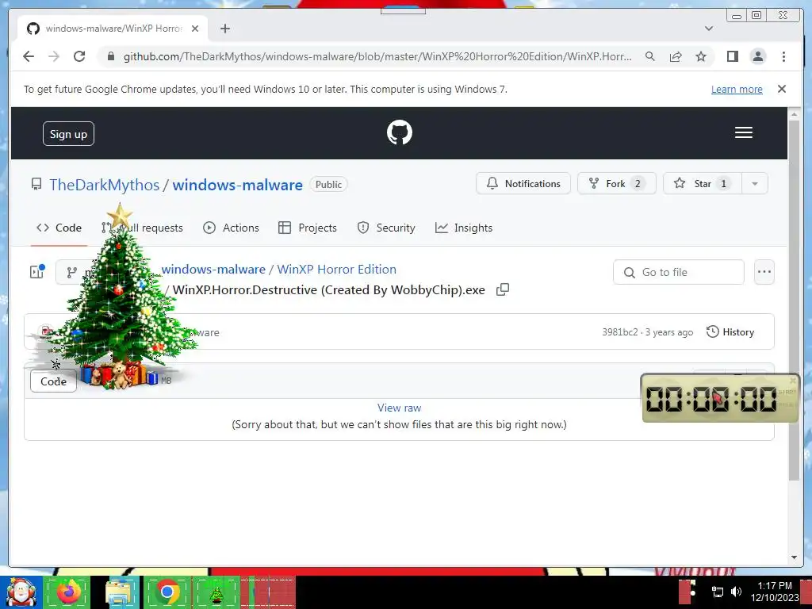Open the WinXP Horror Edition folder breadcrumb
The height and width of the screenshot is (609, 812).
point(336,270)
